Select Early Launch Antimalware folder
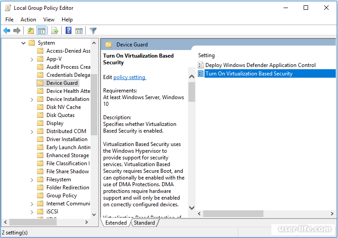The width and height of the screenshot is (338, 238). tap(68, 147)
